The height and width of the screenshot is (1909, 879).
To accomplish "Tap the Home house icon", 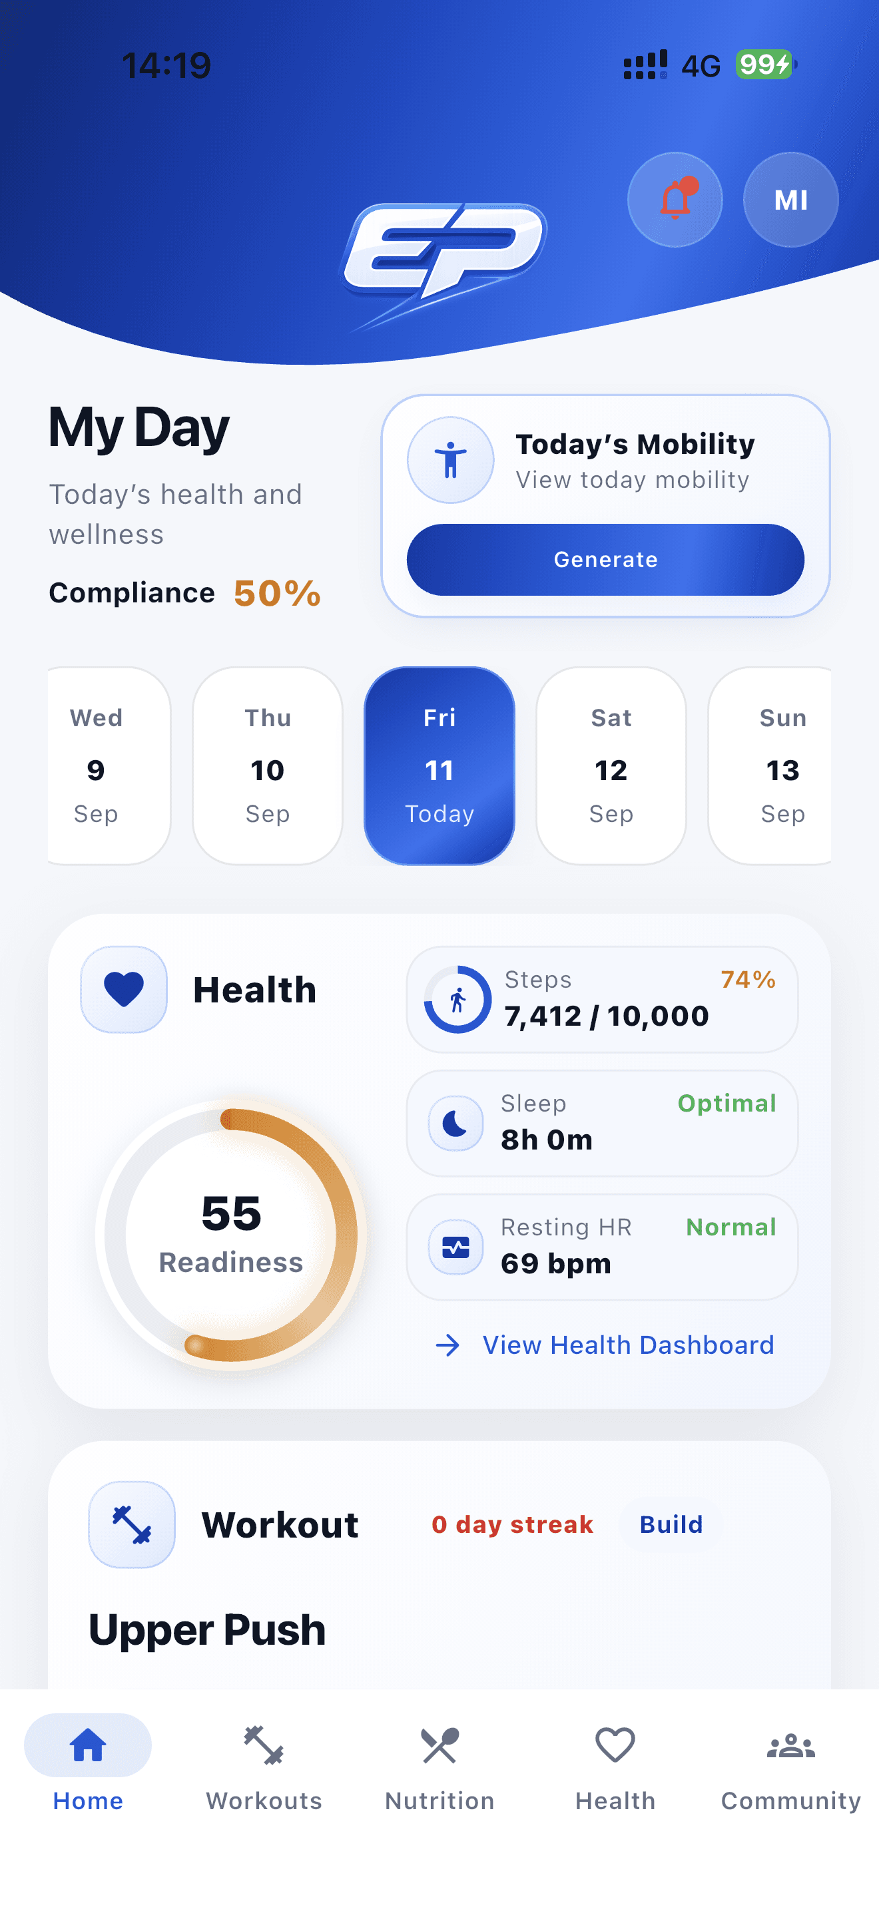I will (x=87, y=1745).
